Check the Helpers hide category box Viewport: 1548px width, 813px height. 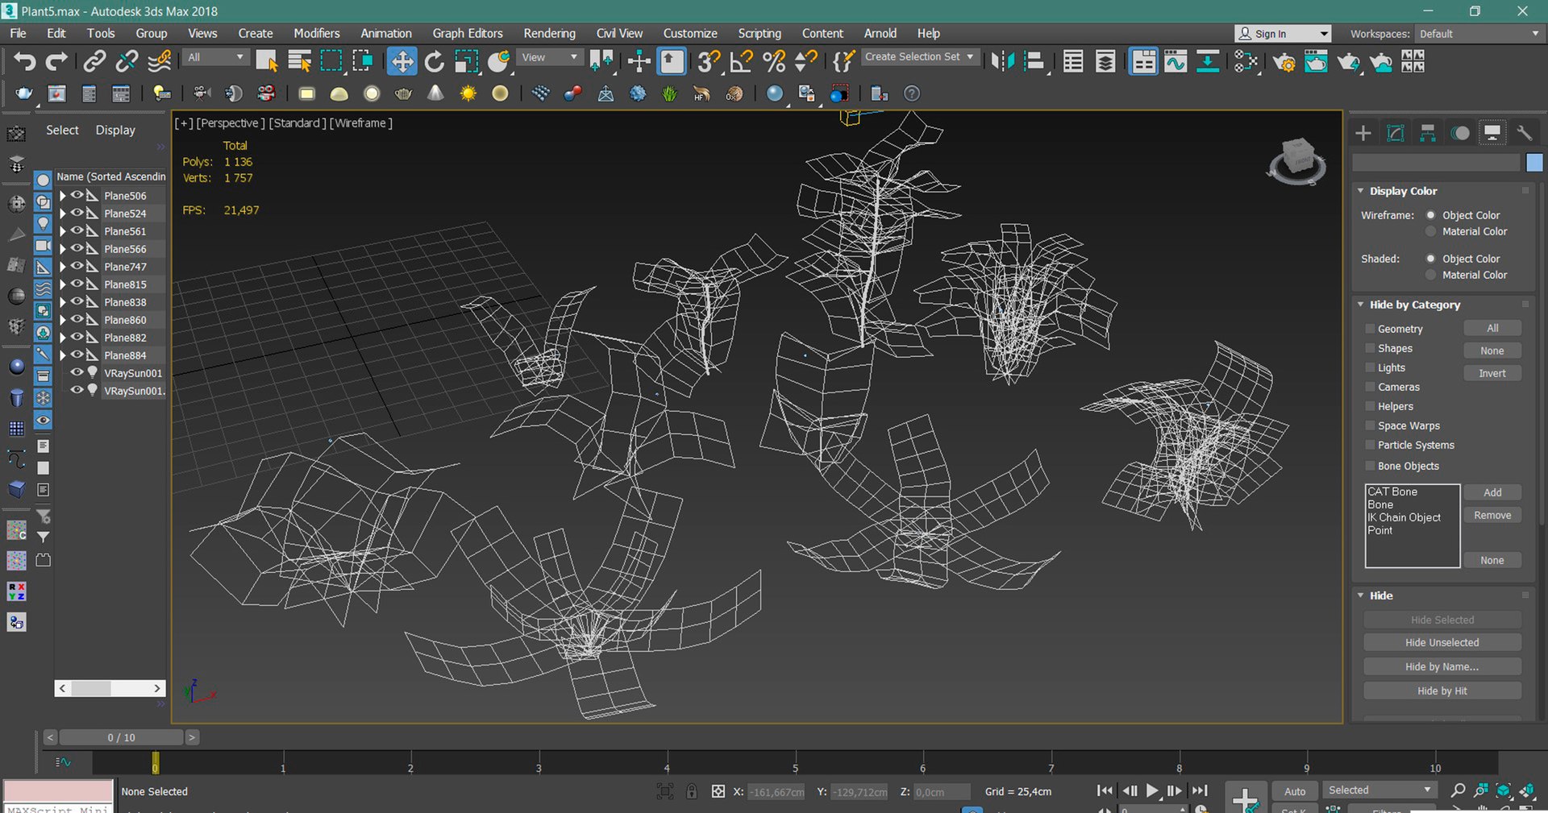[x=1370, y=406]
